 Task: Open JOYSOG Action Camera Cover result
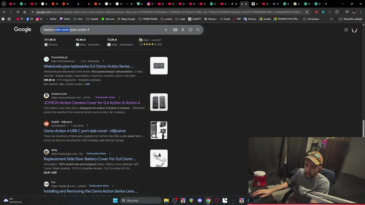point(92,102)
